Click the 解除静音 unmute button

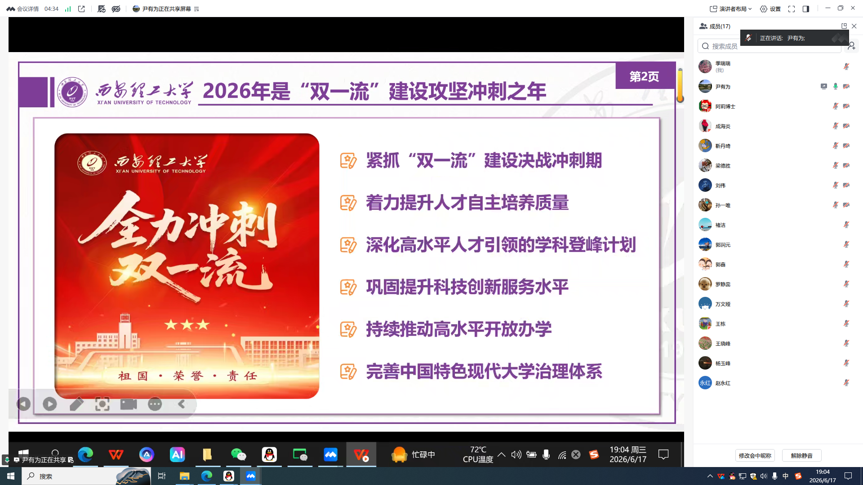click(802, 455)
